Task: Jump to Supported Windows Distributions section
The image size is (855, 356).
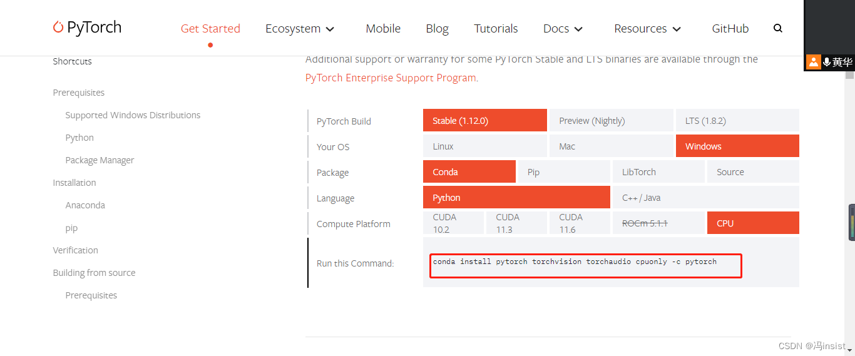Action: [133, 115]
